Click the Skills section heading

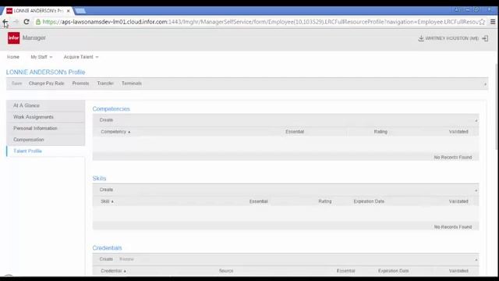99,179
